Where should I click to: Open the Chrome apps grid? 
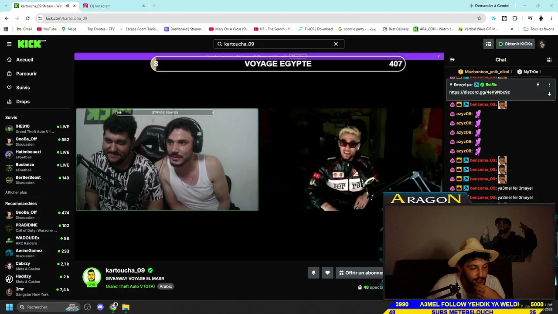[6, 29]
